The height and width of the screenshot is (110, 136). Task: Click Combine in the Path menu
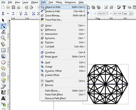click(x=63, y=52)
